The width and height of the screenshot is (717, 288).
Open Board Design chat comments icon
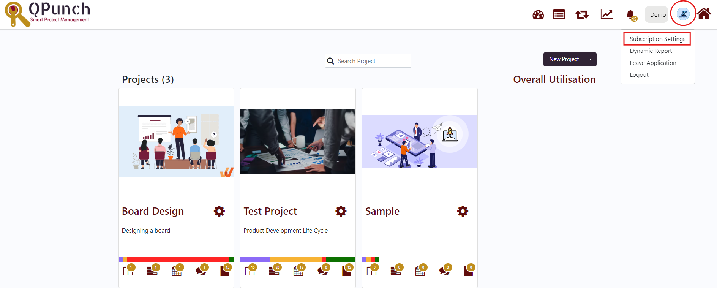click(x=201, y=270)
